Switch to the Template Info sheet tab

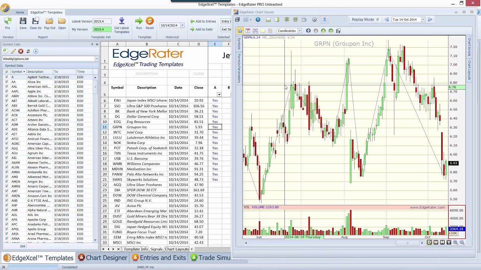click(x=136, y=249)
